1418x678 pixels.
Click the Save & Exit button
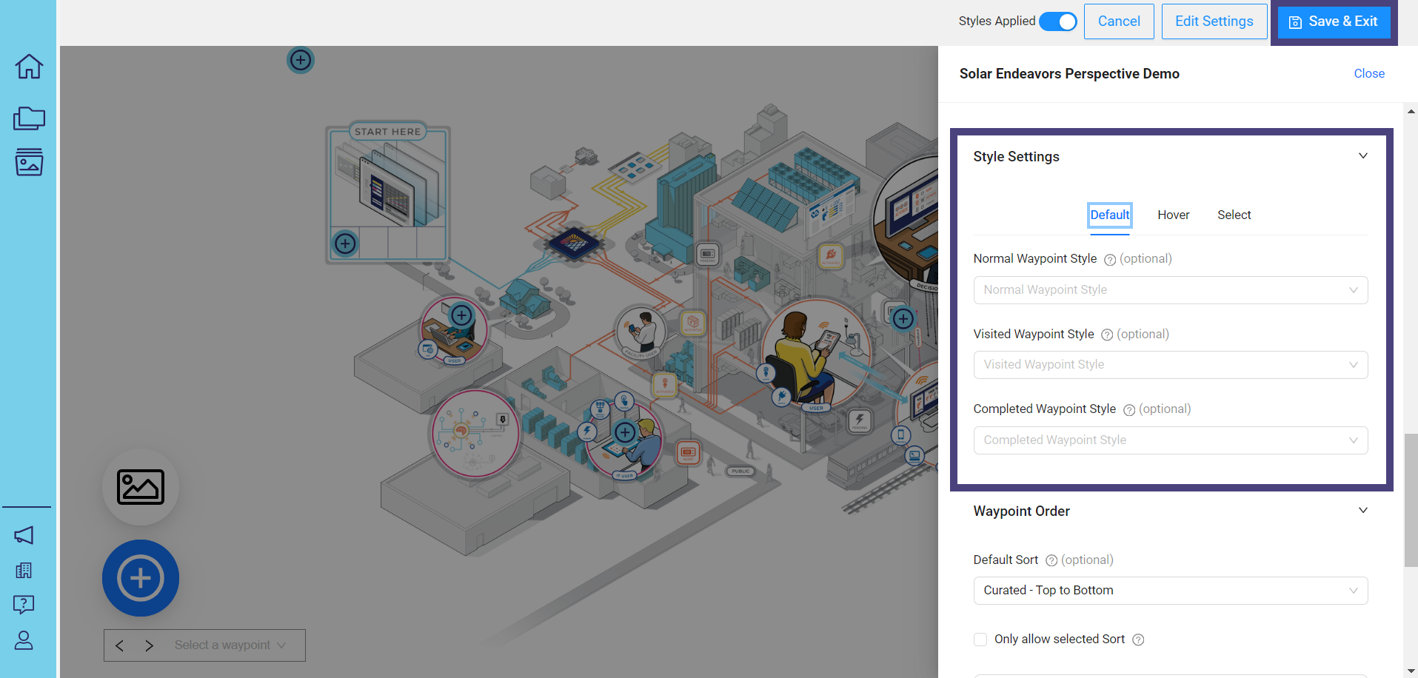point(1334,21)
